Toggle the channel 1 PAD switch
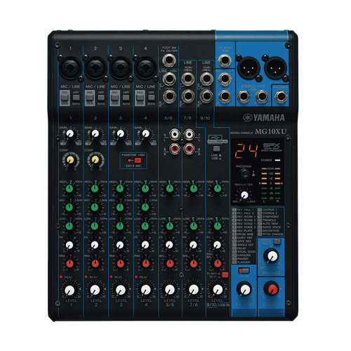Image resolution: width=351 pixels, height=351 pixels. tap(65, 98)
